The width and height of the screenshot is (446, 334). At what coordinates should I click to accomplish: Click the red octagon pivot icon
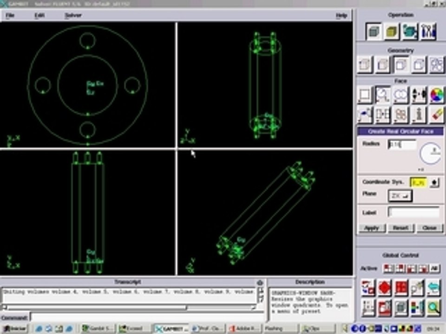click(385, 288)
